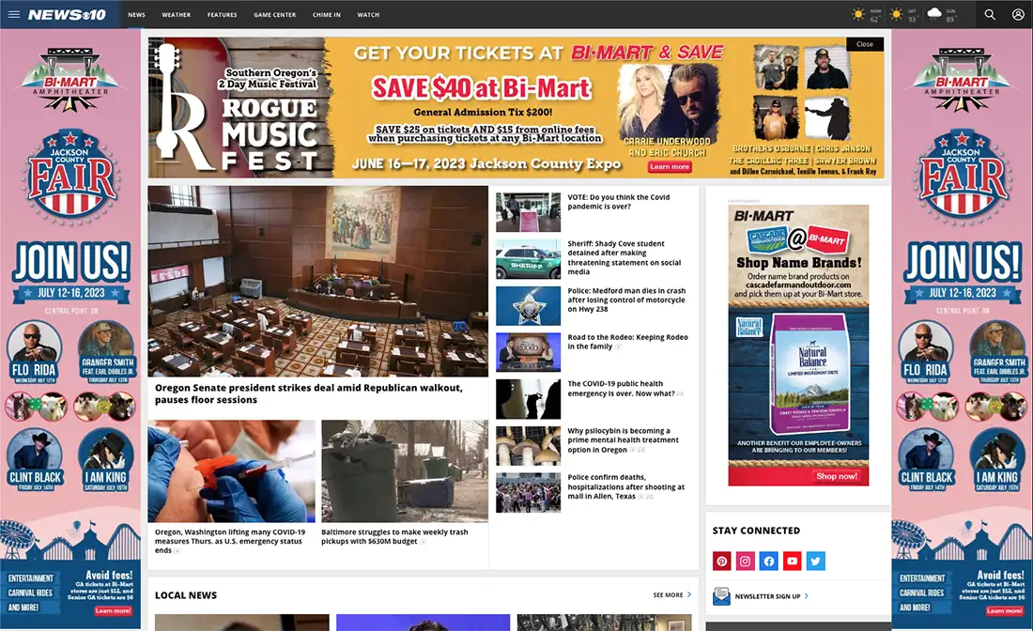Viewport: 1033px width, 631px height.
Task: Click chevron next to Newsletter Sign Up
Action: tap(807, 596)
